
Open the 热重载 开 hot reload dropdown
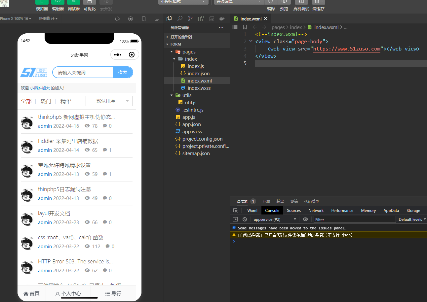click(x=48, y=18)
